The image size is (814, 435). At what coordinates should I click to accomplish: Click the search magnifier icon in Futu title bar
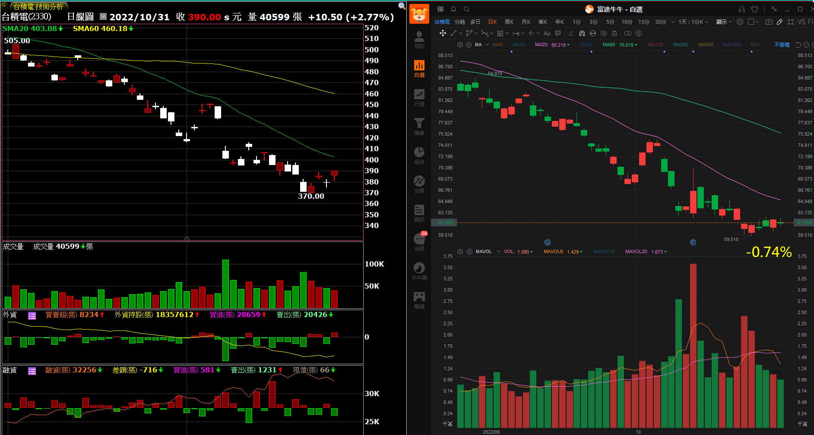(466, 9)
